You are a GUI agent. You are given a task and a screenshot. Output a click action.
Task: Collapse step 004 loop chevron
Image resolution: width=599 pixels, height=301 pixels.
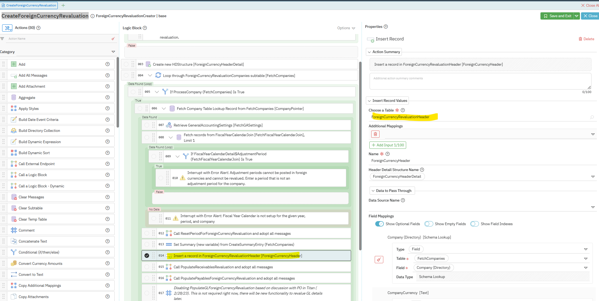150,75
